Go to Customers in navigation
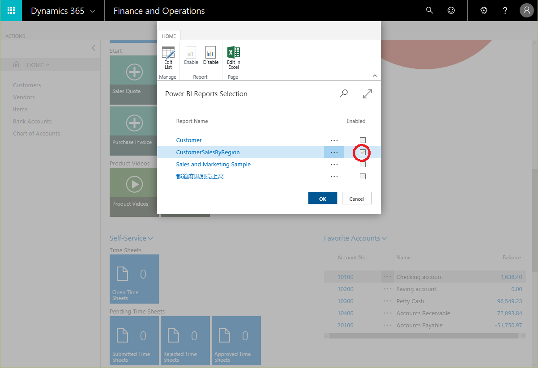This screenshot has width=538, height=368. pos(27,85)
